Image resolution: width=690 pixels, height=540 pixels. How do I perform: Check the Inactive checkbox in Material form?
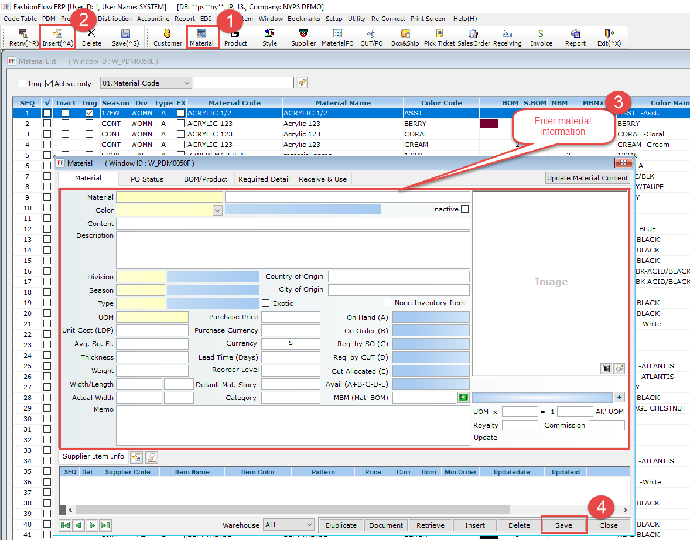465,209
